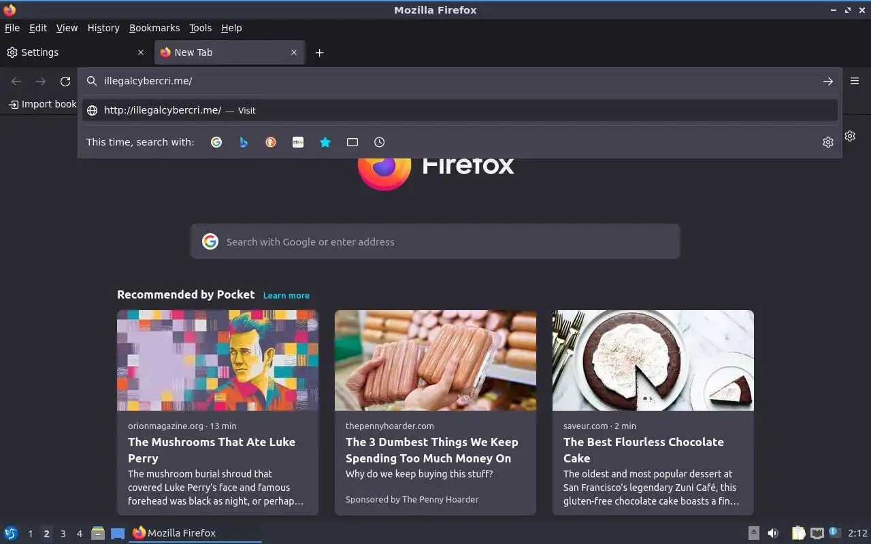Open the file manager taskbar icon
Image resolution: width=871 pixels, height=544 pixels.
98,533
